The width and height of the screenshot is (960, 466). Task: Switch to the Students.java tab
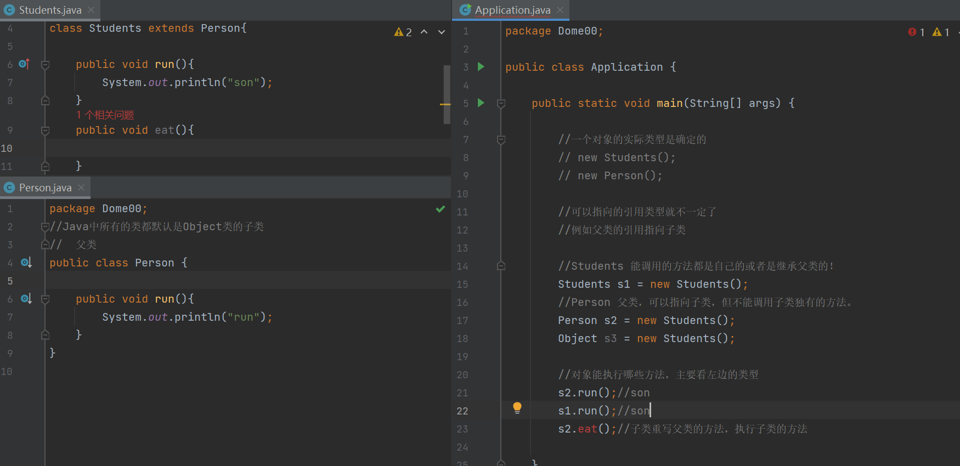pos(50,10)
